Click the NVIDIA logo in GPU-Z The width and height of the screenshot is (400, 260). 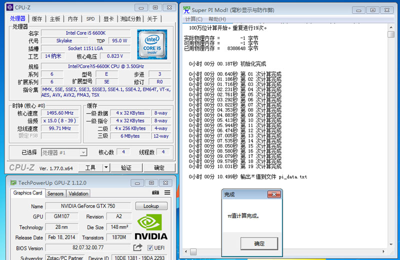(151, 227)
